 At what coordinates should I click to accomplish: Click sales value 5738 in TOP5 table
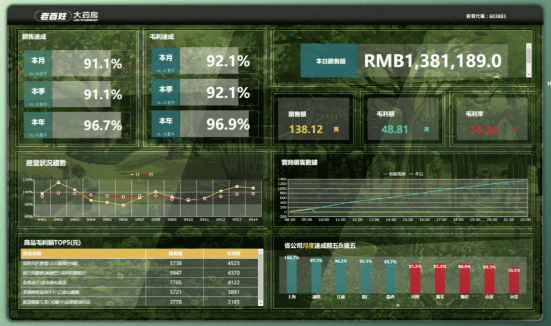point(176,263)
